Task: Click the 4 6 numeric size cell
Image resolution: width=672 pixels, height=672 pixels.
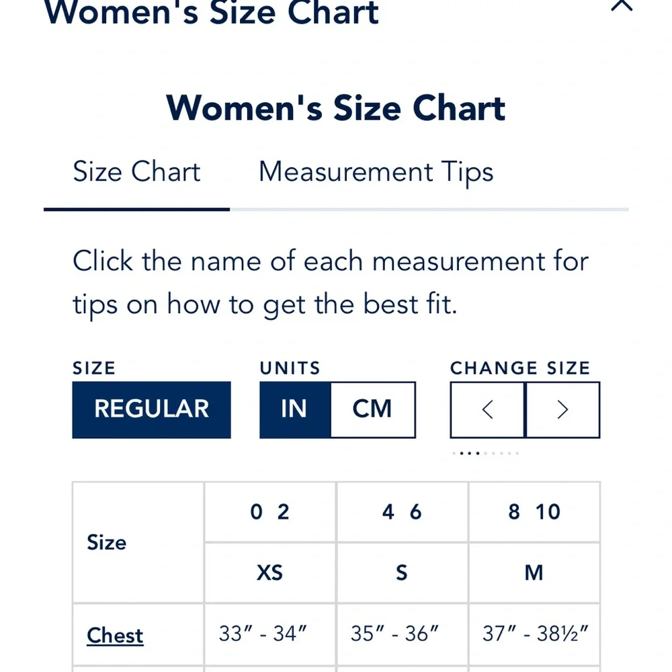Action: tap(402, 512)
